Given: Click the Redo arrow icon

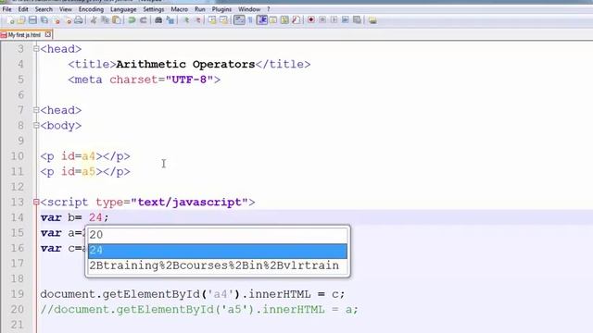Looking at the screenshot, I should click(144, 20).
